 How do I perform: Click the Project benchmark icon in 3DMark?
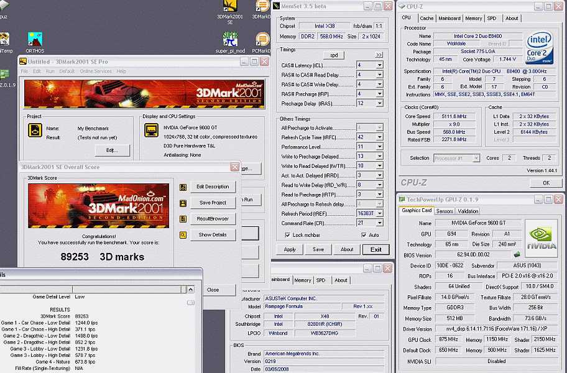click(35, 130)
